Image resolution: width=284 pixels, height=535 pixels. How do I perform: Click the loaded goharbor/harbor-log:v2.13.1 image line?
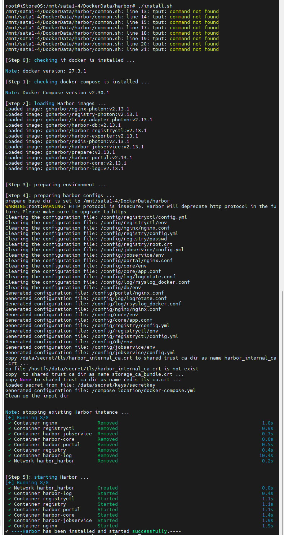(x=64, y=168)
